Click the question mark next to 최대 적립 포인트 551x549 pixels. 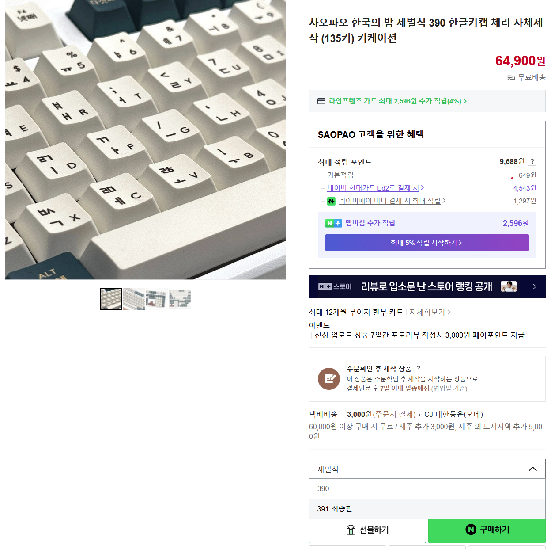pyautogui.click(x=532, y=161)
